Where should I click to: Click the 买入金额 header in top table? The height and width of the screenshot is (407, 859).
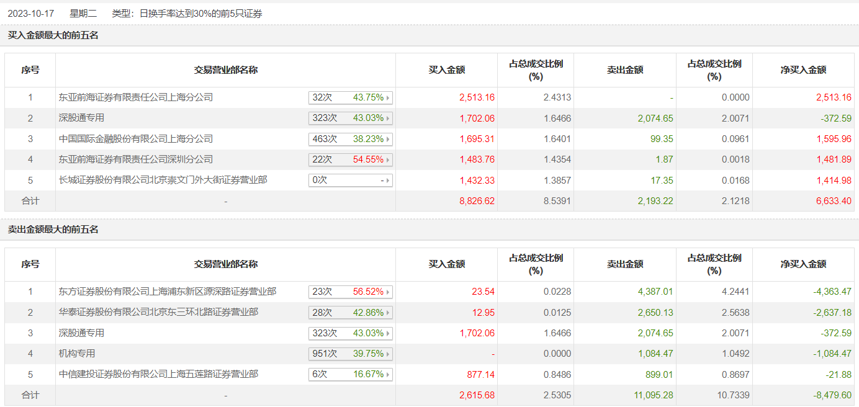[447, 70]
